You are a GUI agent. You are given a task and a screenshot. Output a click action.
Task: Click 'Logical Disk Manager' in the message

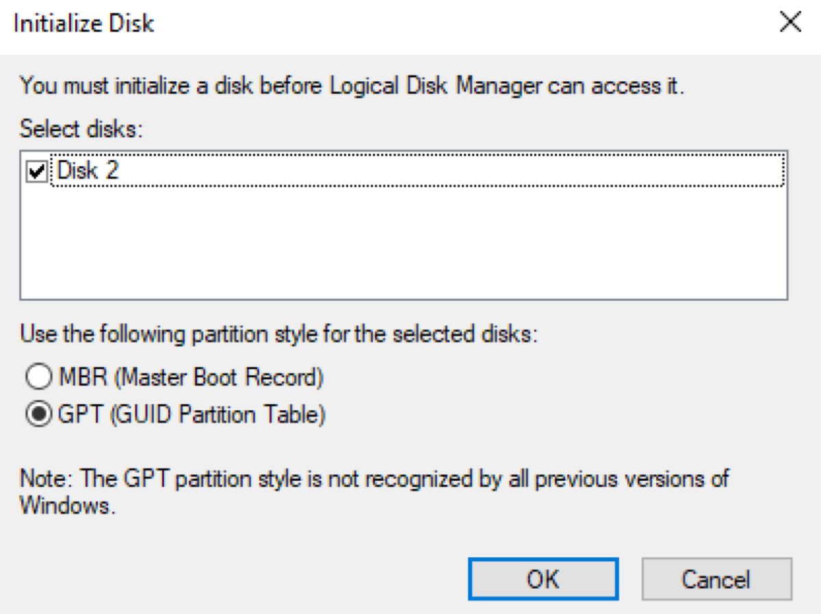(421, 87)
